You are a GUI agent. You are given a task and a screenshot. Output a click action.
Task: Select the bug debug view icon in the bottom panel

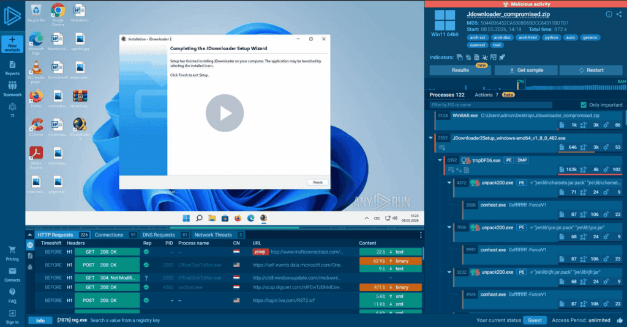pyautogui.click(x=30, y=266)
